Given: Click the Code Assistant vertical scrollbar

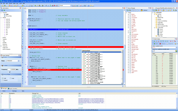Looking at the screenshot, I should tap(122, 68).
